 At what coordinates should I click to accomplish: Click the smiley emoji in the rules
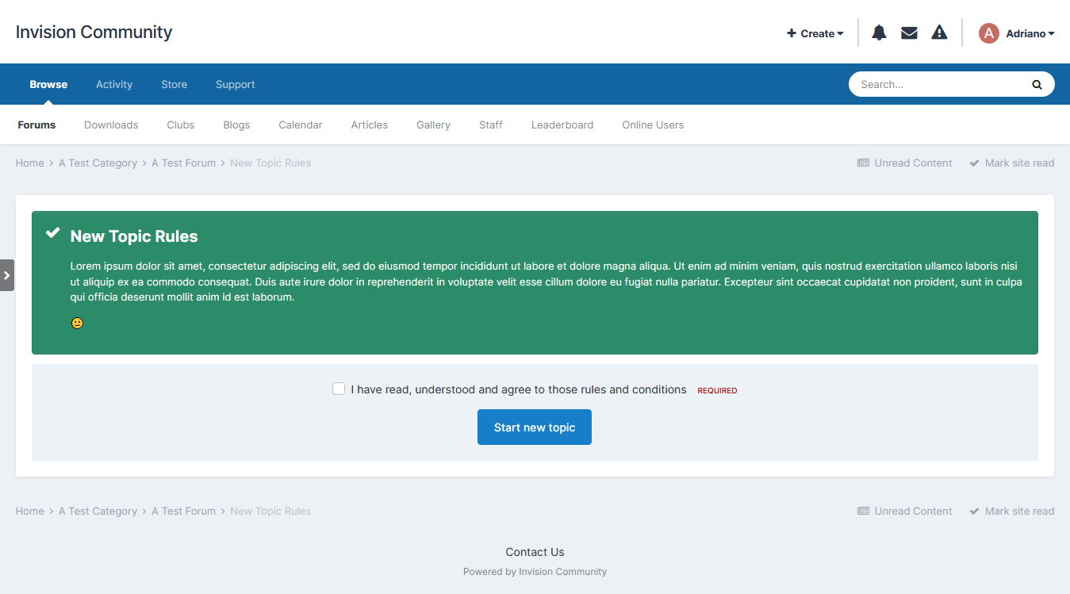[x=77, y=323]
